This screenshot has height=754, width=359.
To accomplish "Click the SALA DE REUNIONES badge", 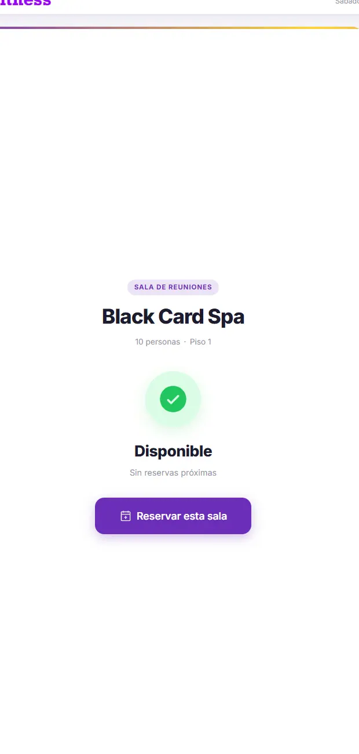I will pyautogui.click(x=173, y=287).
